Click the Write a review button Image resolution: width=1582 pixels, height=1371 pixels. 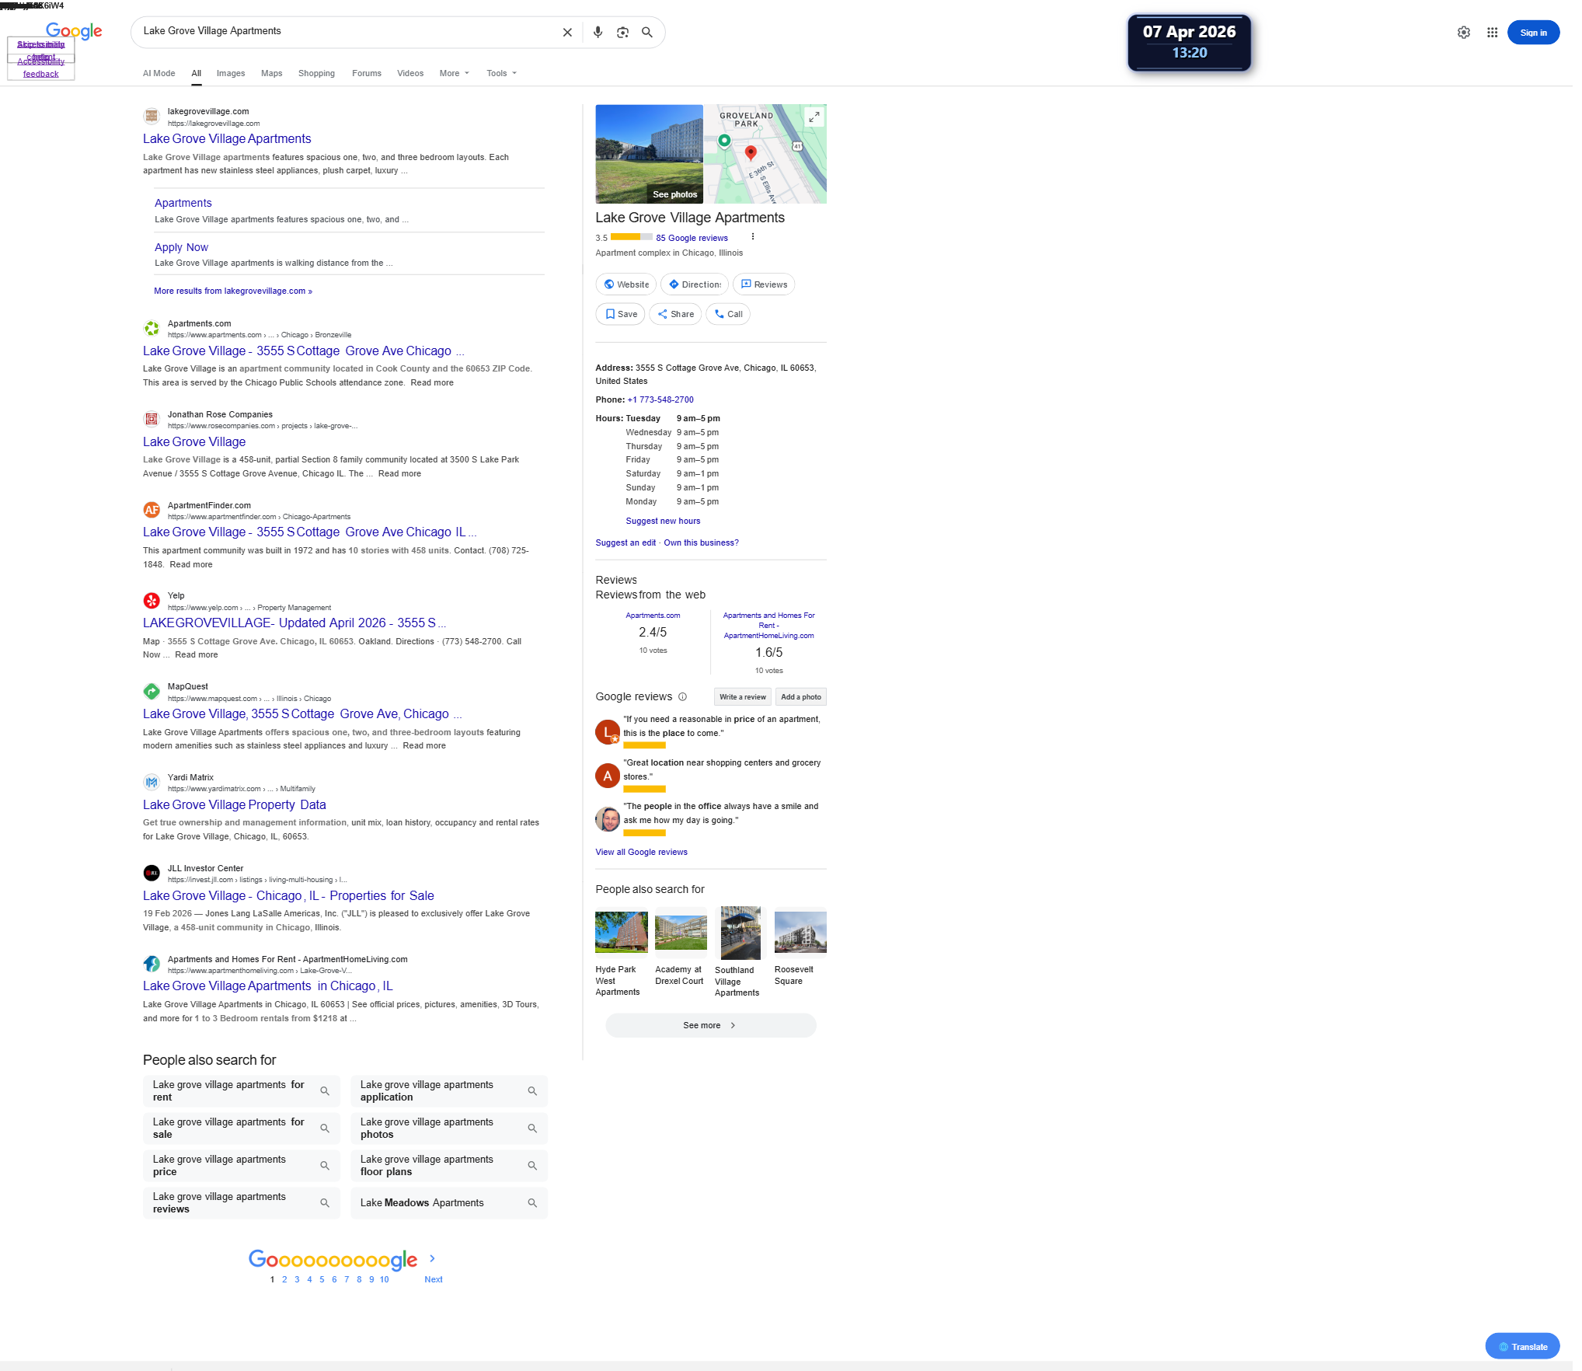tap(742, 697)
